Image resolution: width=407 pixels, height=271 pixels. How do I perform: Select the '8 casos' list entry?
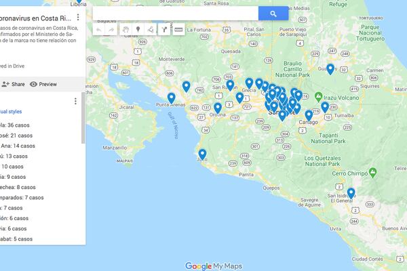(x=18, y=187)
